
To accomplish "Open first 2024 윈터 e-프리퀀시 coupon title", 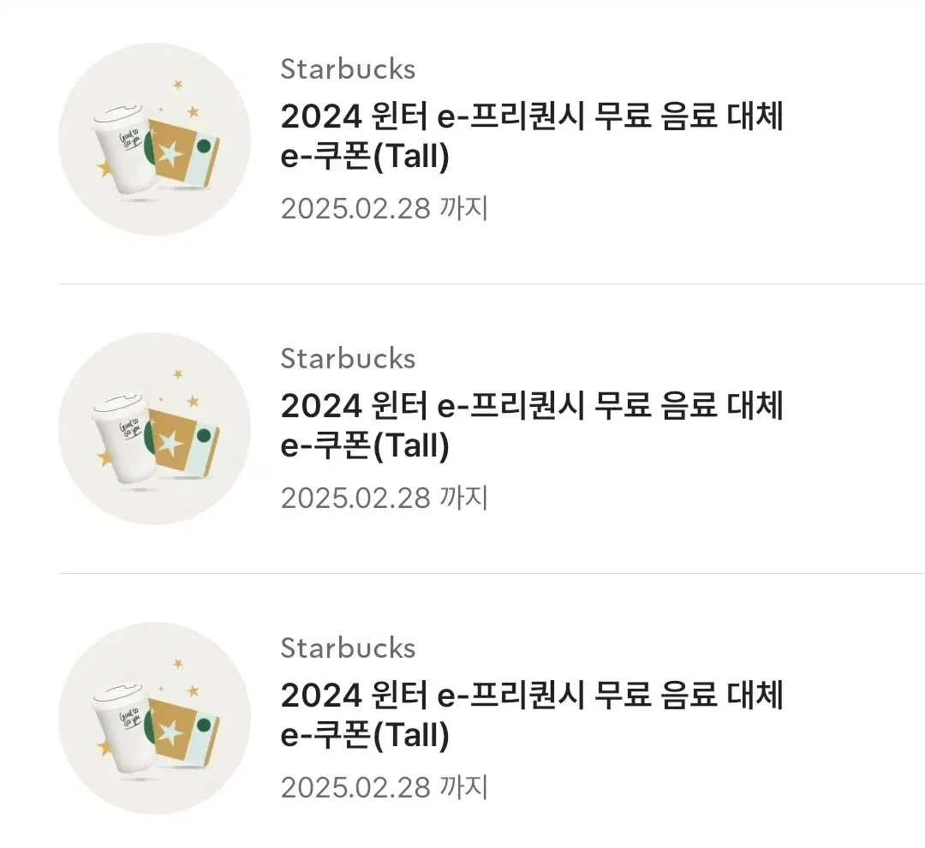I will tap(532, 136).
